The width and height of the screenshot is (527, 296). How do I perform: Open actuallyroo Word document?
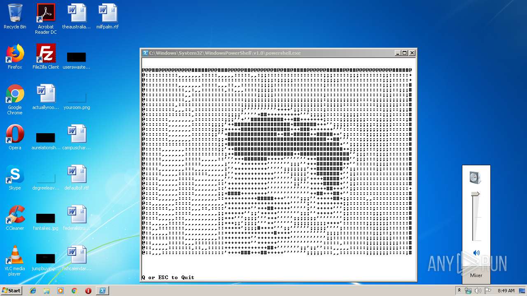(46, 97)
